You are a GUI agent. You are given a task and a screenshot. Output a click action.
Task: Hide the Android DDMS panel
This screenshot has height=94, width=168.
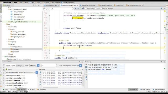pos(83,62)
